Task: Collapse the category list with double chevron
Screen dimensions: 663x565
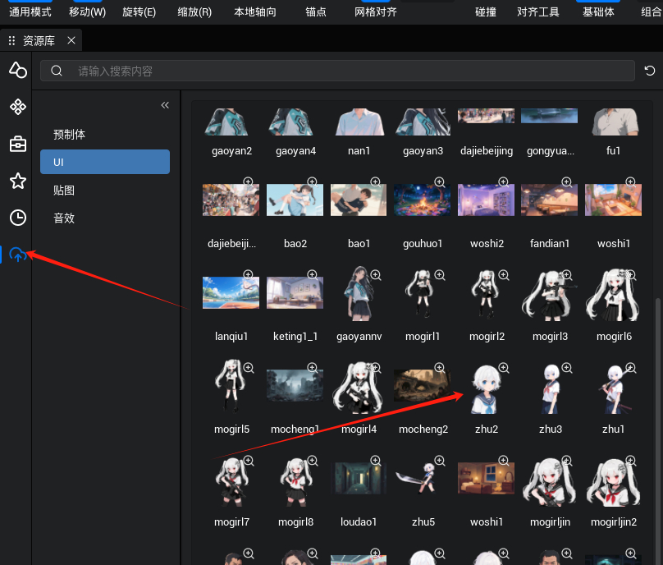Action: click(165, 105)
